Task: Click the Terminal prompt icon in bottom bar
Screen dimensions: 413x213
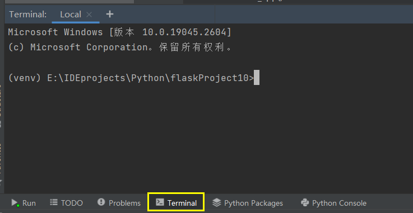Action: pos(160,202)
